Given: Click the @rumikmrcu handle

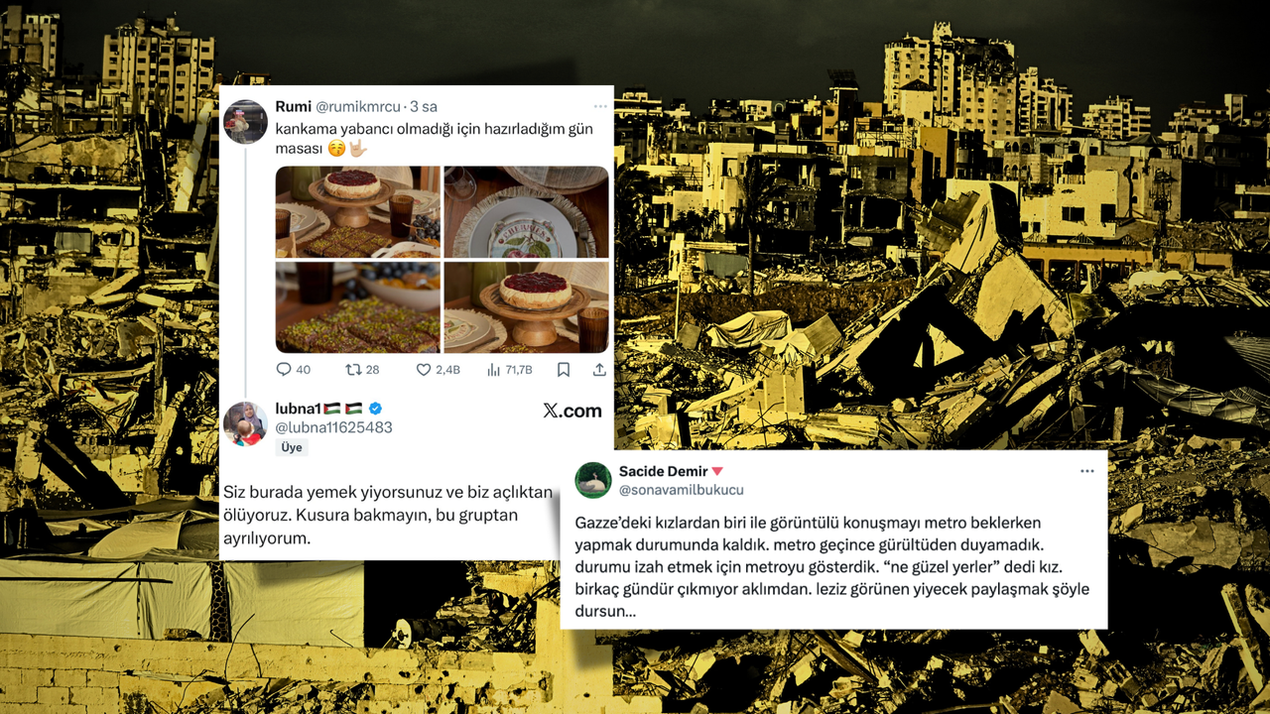Looking at the screenshot, I should [x=358, y=106].
